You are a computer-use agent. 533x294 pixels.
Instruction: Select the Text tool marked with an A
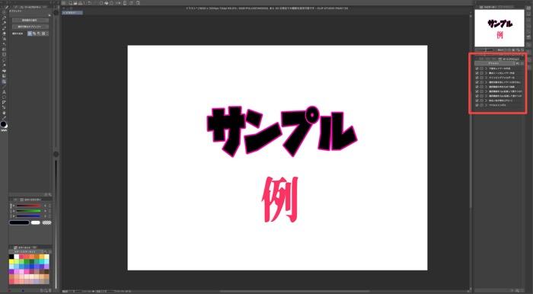(4, 92)
